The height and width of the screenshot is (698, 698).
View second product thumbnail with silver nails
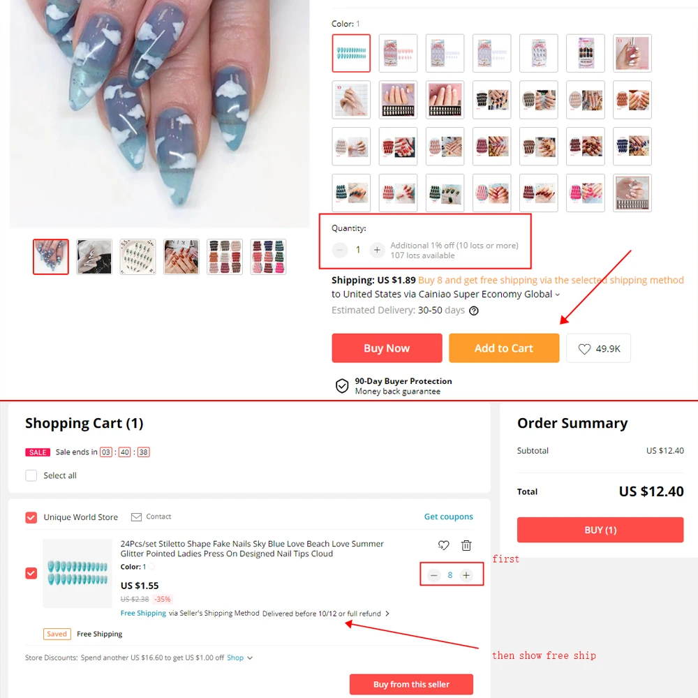pyautogui.click(x=94, y=257)
